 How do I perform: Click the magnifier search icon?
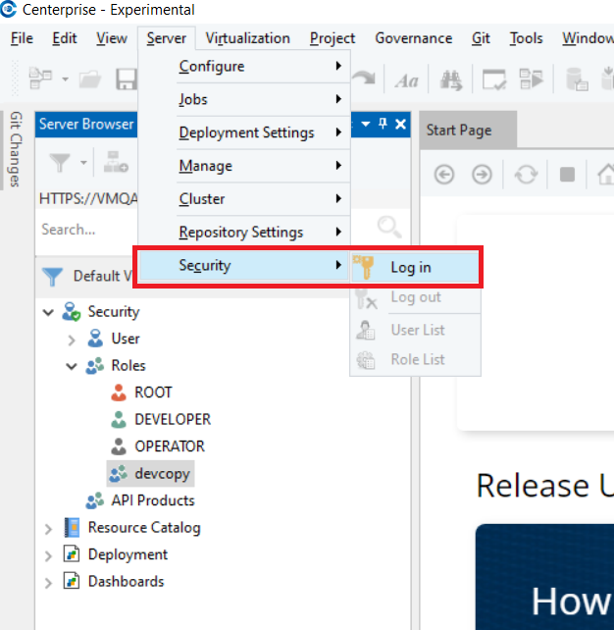pyautogui.click(x=389, y=227)
